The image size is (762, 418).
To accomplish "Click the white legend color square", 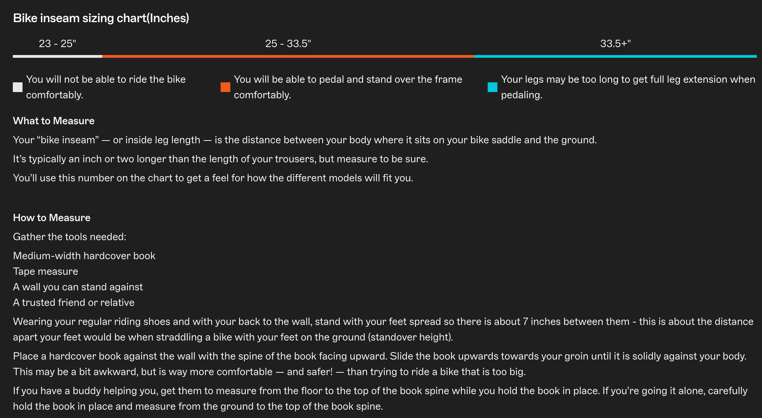I will pyautogui.click(x=18, y=87).
